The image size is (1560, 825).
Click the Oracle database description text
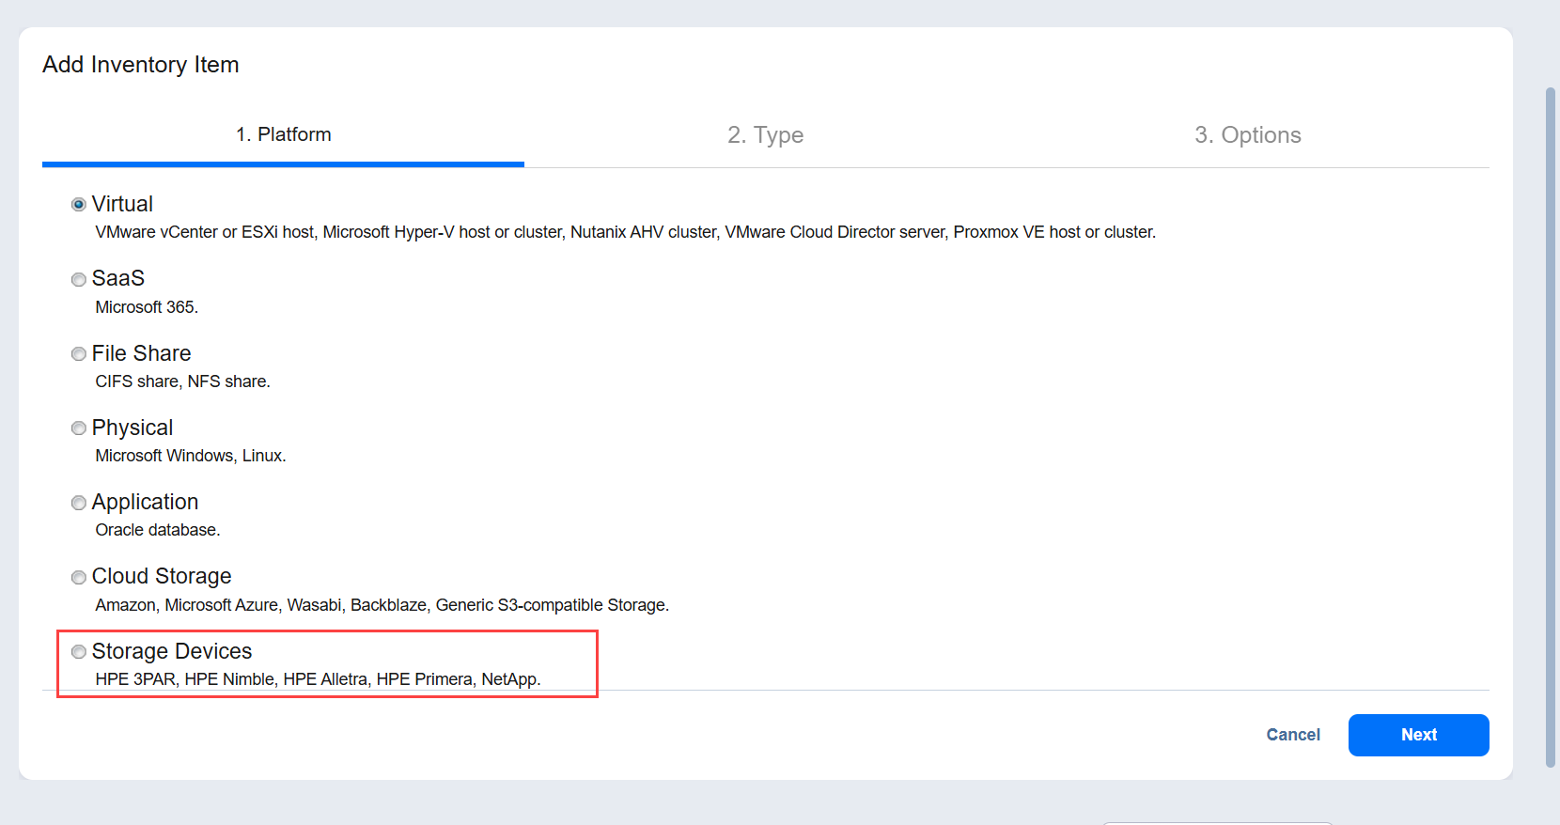(x=157, y=530)
